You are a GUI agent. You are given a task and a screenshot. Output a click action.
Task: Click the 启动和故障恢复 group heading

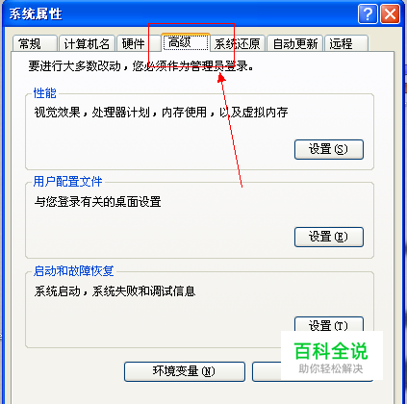pos(73,271)
